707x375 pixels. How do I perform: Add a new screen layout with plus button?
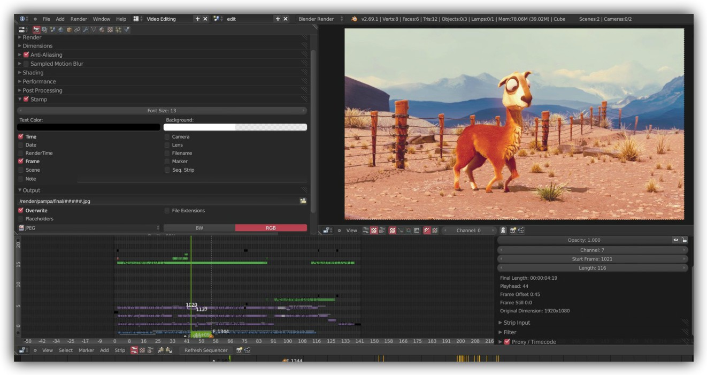point(197,19)
